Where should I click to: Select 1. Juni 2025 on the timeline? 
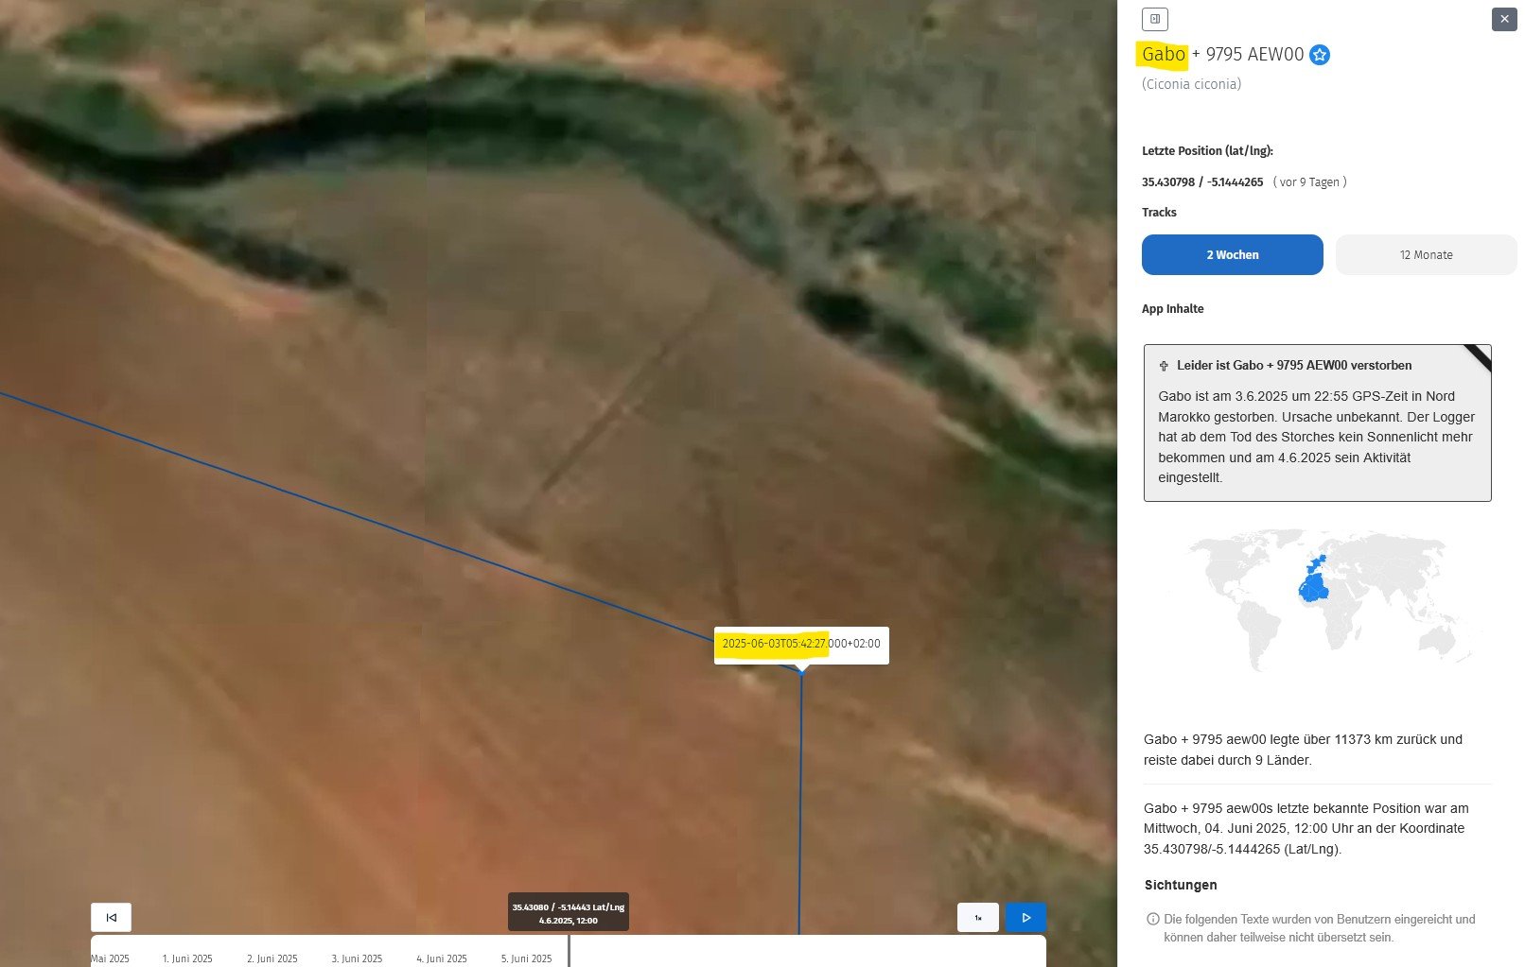coord(187,958)
